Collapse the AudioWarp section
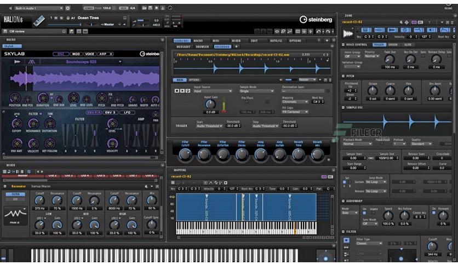 point(343,201)
